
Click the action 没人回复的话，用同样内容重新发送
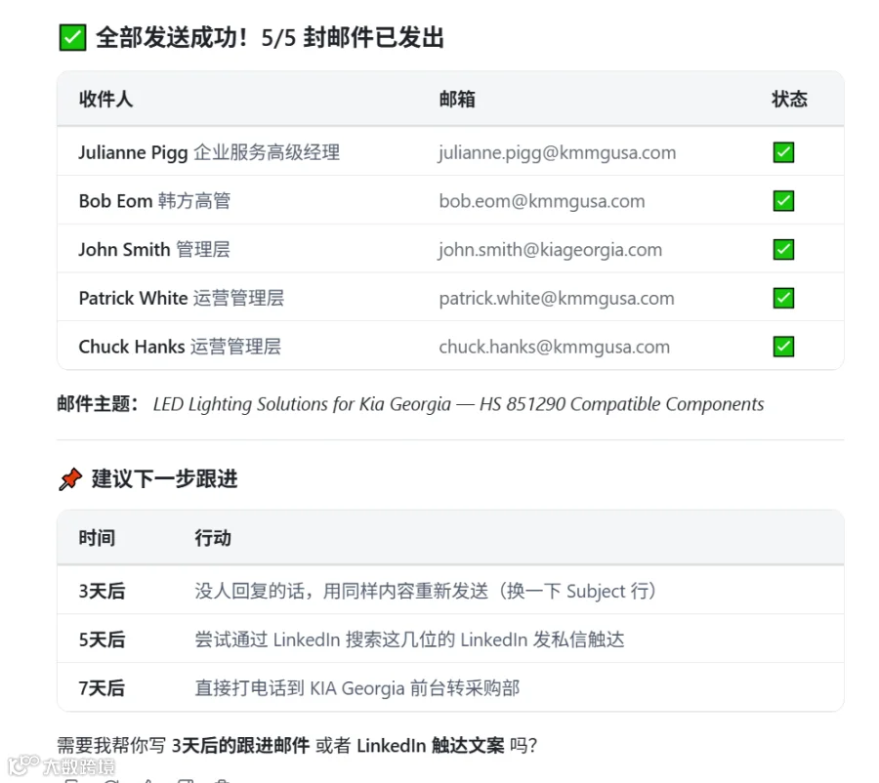426,592
